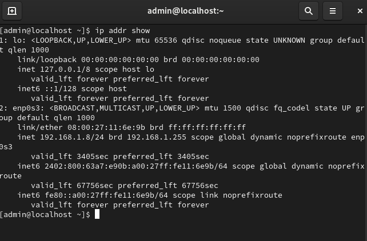The width and height of the screenshot is (367, 241).
Task: Open the hamburger menu
Action: 333,11
